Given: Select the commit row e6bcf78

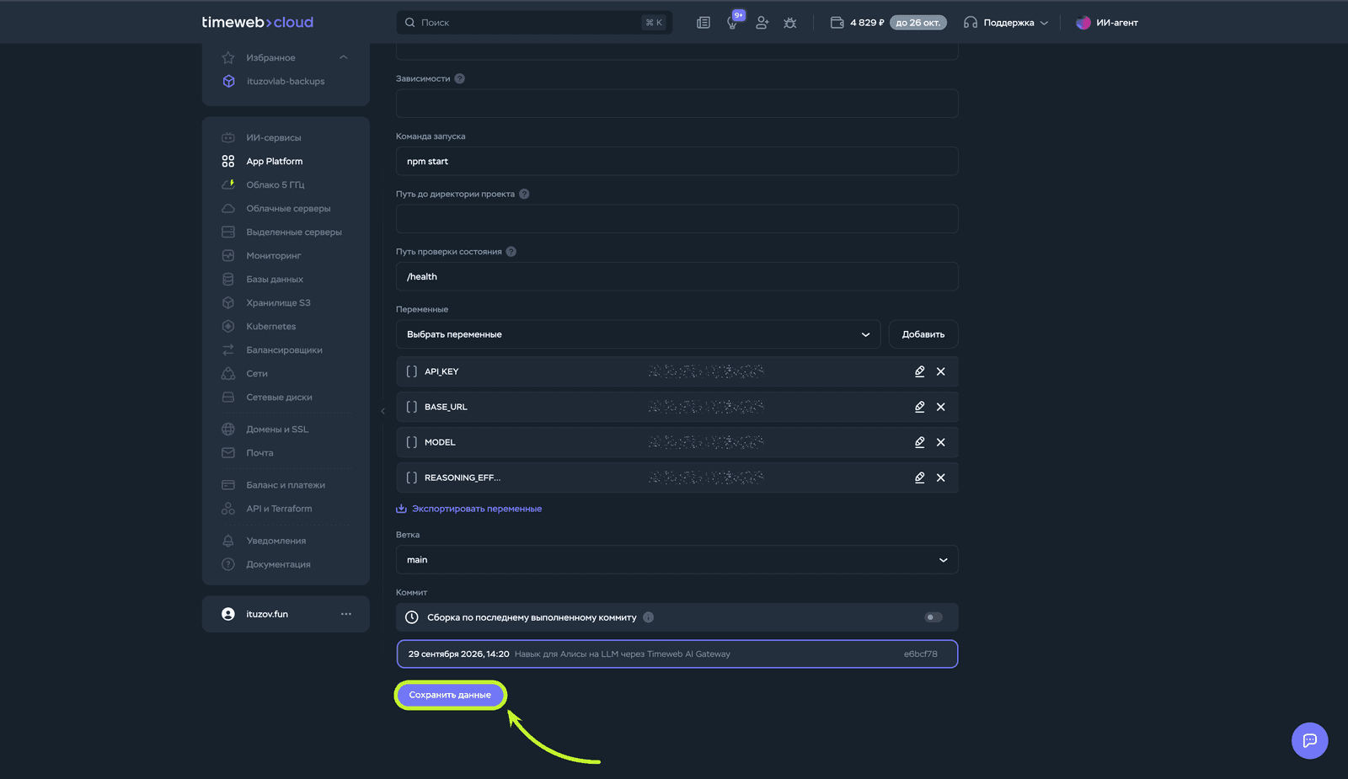Looking at the screenshot, I should (x=677, y=654).
